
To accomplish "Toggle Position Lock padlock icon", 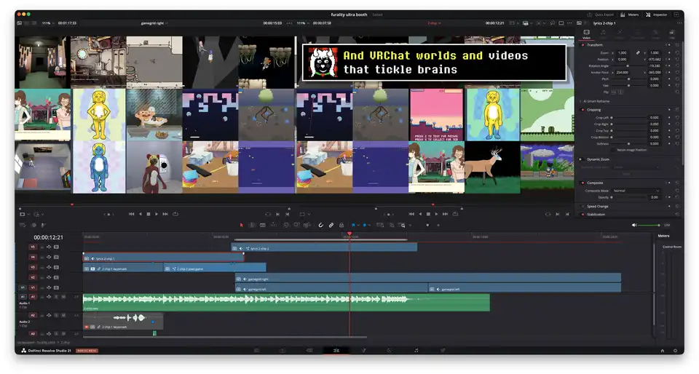I will point(341,226).
